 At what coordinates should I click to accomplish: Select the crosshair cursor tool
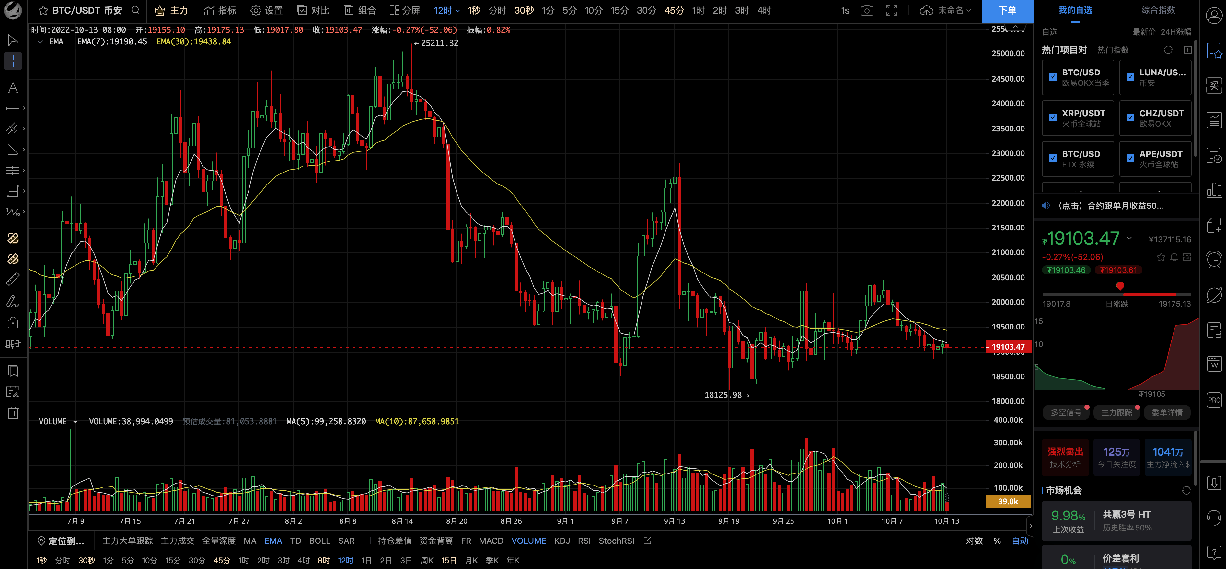[x=13, y=61]
